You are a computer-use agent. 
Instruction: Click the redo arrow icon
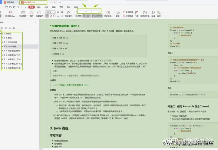[22, 7]
